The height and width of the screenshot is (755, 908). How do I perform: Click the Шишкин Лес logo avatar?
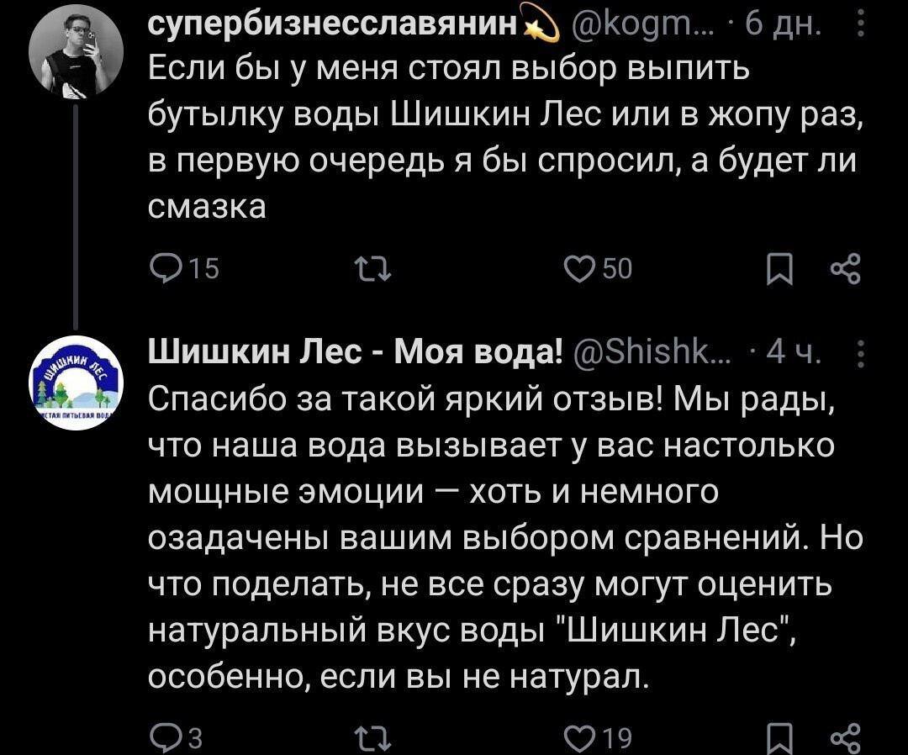(77, 383)
